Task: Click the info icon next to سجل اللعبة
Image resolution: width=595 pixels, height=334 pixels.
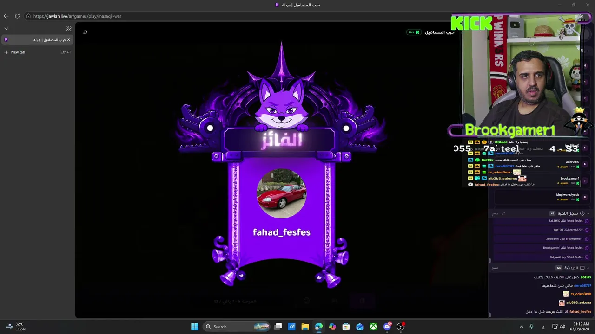Action: coord(582,213)
